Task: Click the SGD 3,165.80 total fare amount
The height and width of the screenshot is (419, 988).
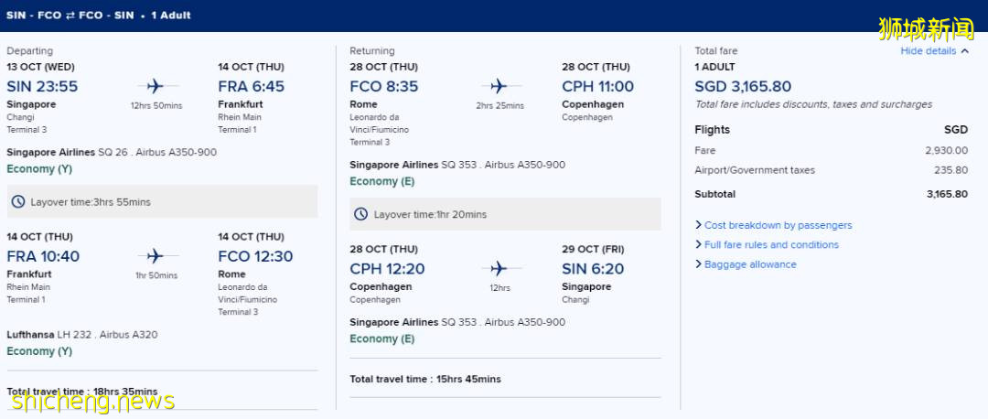Action: (x=743, y=86)
